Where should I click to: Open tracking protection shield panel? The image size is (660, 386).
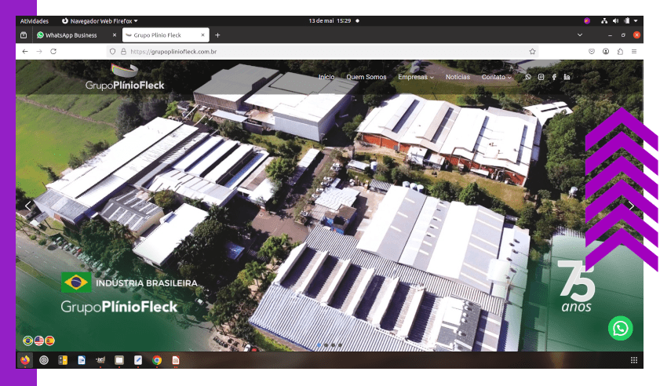[x=112, y=51]
